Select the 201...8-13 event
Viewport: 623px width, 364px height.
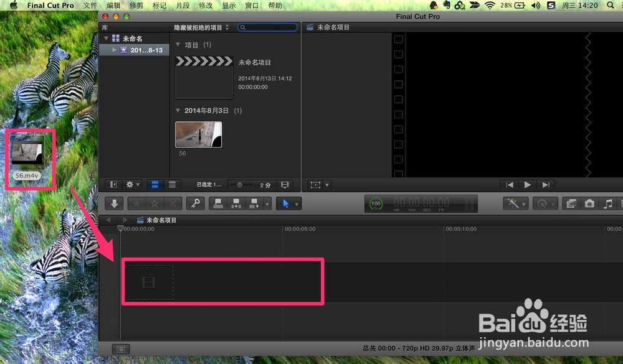[134, 50]
